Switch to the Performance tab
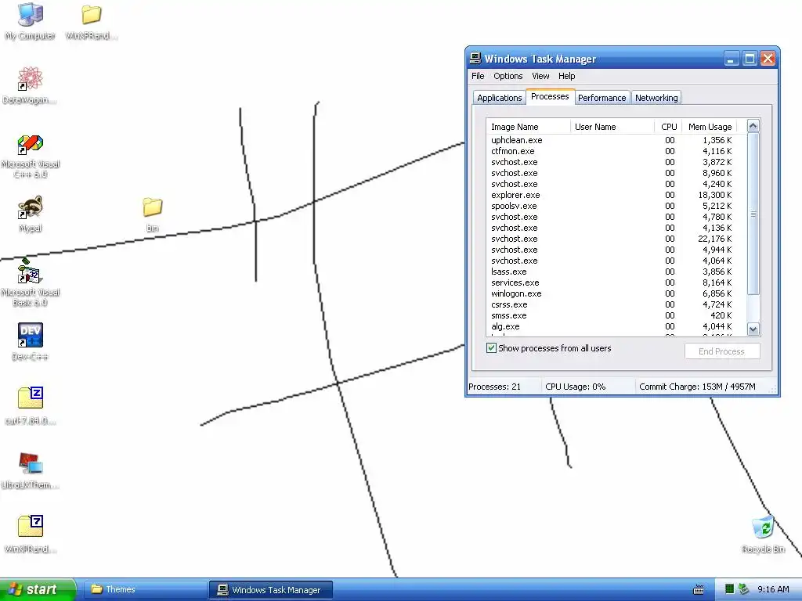Viewport: 802px width, 601px height. click(602, 98)
